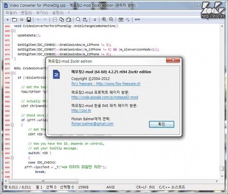Click the horizontal scrollbar thumb
This screenshot has height=194, width=228.
[x=44, y=181]
